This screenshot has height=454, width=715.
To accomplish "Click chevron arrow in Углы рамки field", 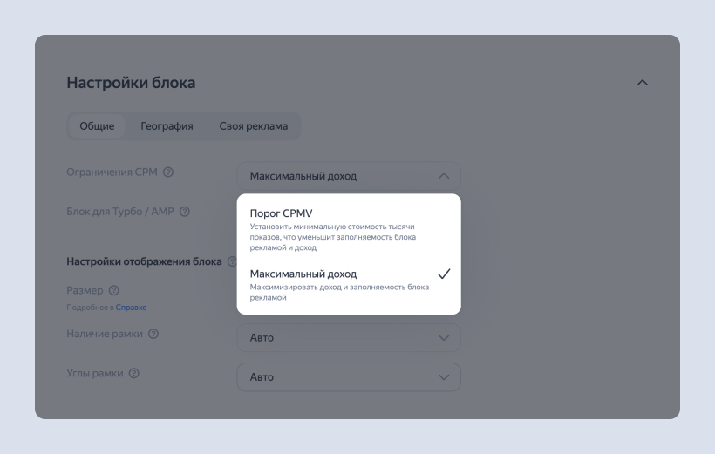I will point(444,377).
